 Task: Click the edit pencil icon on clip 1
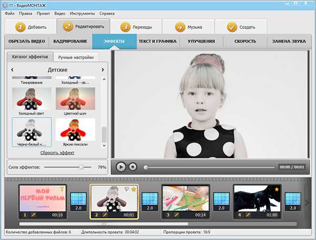[34, 215]
